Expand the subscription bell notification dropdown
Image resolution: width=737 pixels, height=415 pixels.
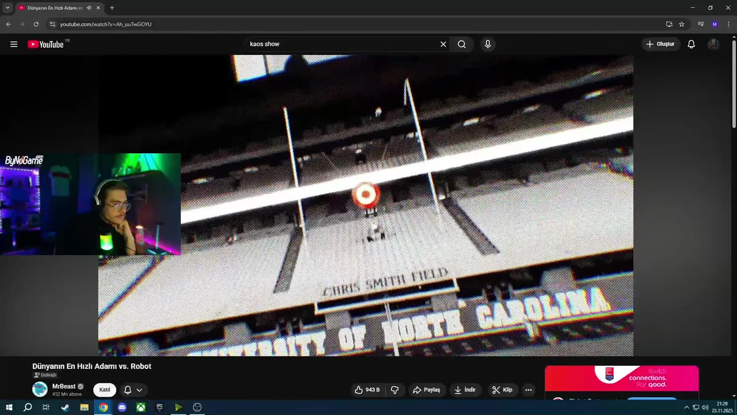133,390
